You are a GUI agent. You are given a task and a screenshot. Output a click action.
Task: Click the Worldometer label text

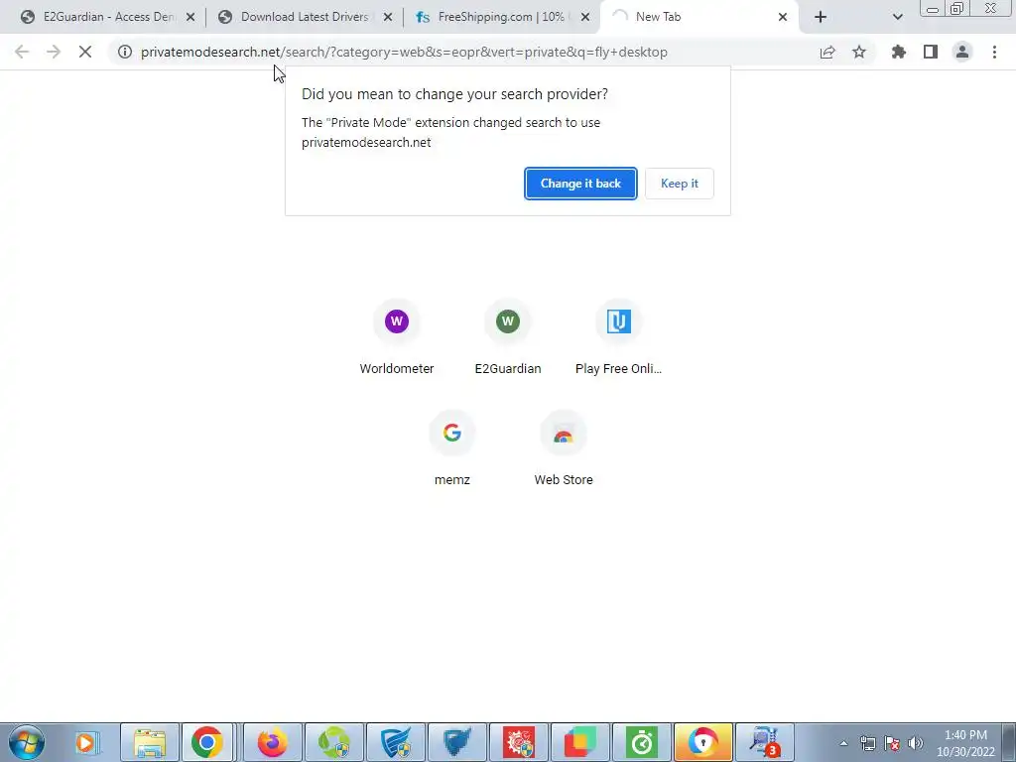click(x=397, y=369)
